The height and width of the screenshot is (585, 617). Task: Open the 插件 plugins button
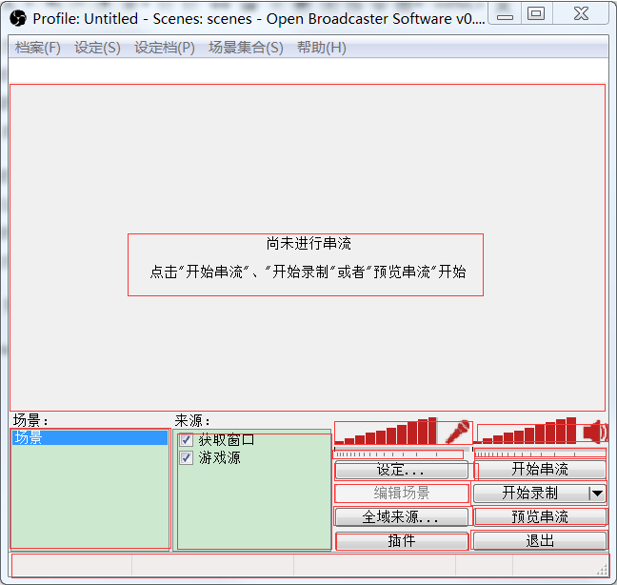(402, 541)
